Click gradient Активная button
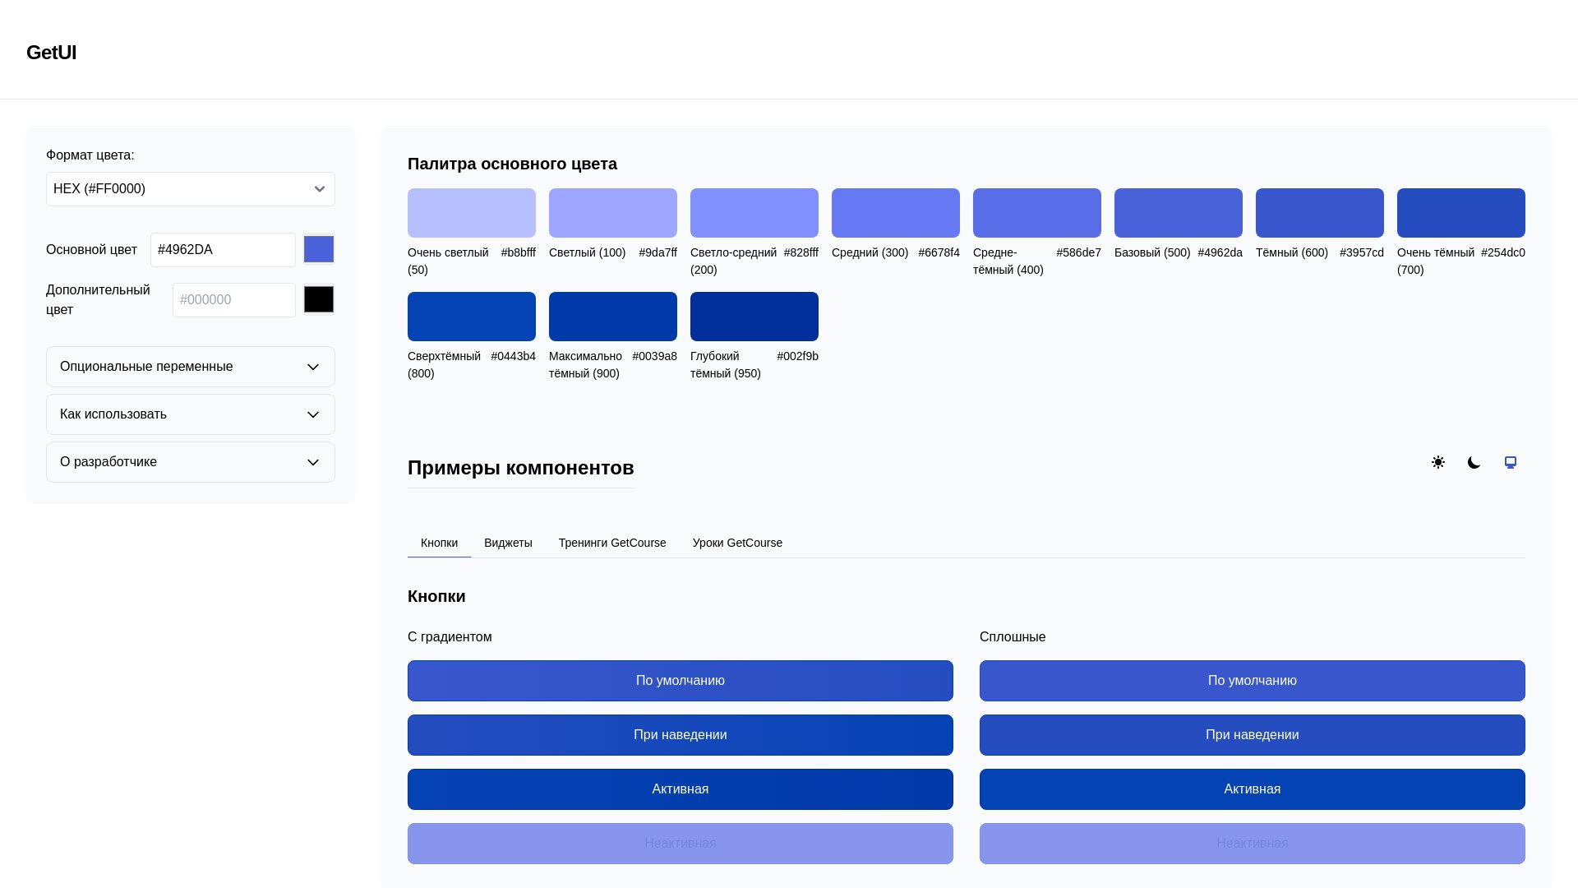 (x=681, y=789)
